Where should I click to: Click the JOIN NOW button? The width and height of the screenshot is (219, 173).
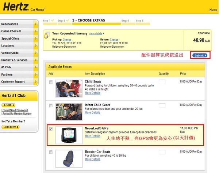(x=11, y=127)
